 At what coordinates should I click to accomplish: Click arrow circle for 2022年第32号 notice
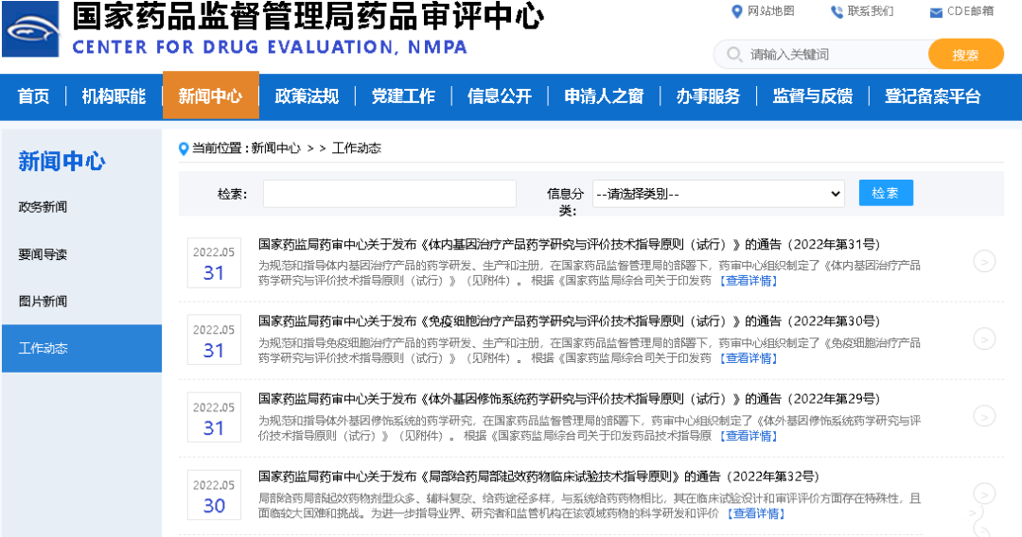point(984,494)
